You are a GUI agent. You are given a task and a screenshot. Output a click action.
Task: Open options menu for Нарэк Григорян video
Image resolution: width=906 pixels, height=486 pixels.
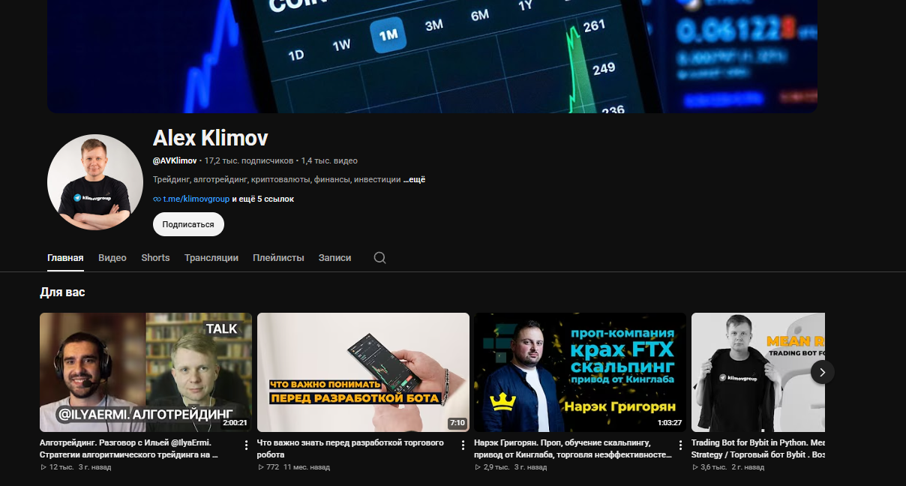click(x=679, y=445)
